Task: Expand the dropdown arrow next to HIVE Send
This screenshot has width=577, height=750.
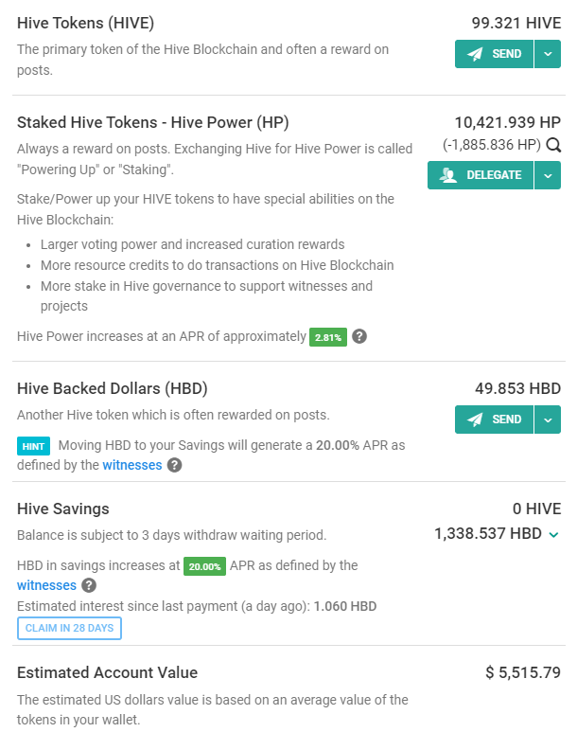Action: pyautogui.click(x=548, y=54)
